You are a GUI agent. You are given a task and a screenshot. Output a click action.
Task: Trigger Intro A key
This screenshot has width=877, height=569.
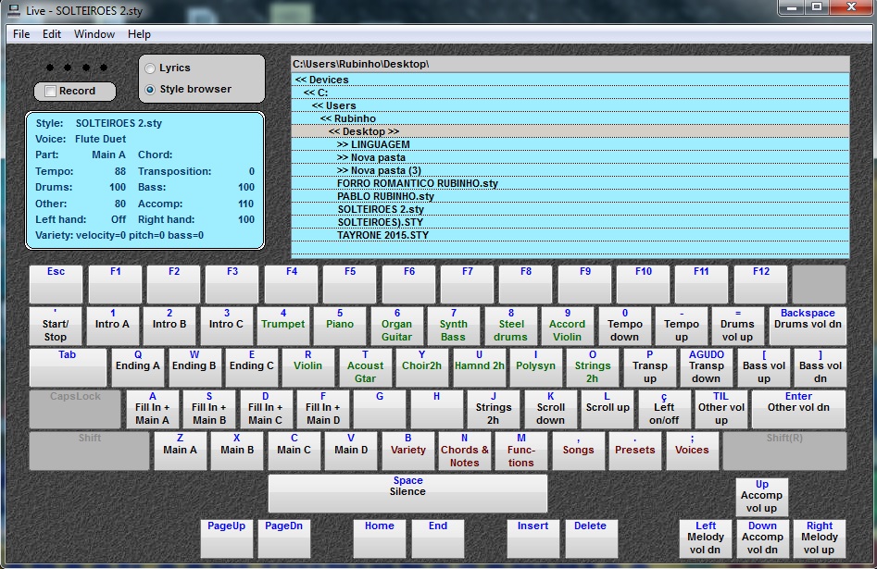(x=112, y=326)
